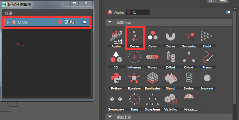Add a Flight node
This screenshot has width=239, height=120.
click(x=207, y=38)
